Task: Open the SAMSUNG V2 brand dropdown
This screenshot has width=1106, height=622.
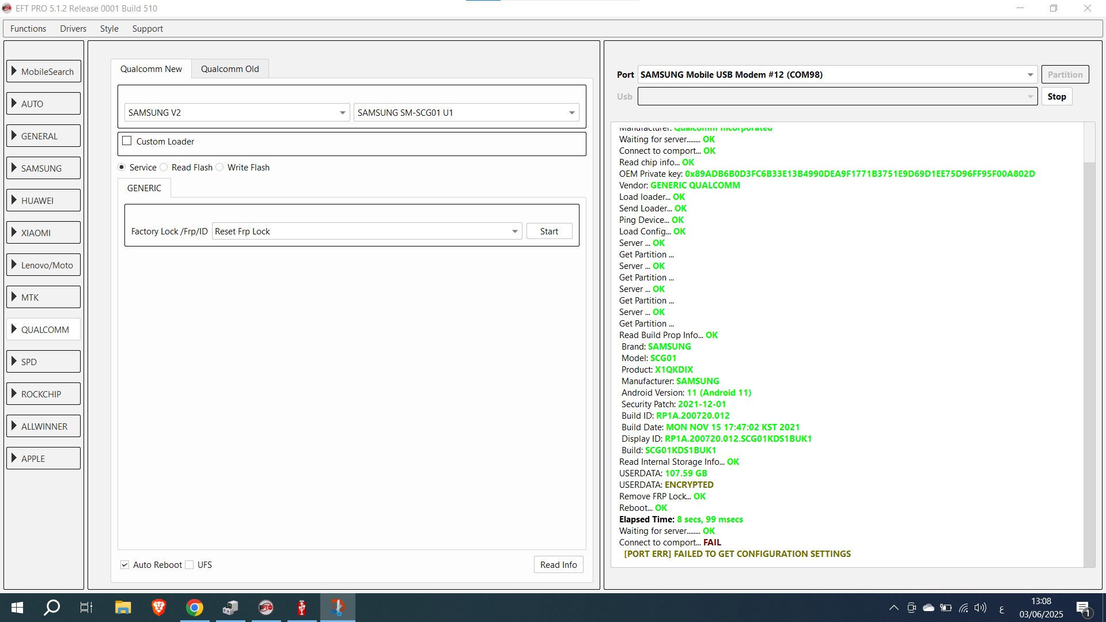Action: [x=237, y=113]
